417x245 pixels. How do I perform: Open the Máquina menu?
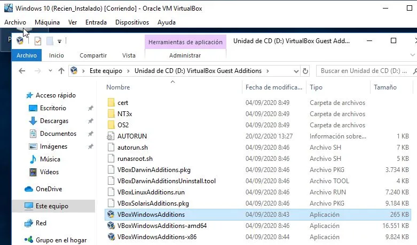pos(47,22)
